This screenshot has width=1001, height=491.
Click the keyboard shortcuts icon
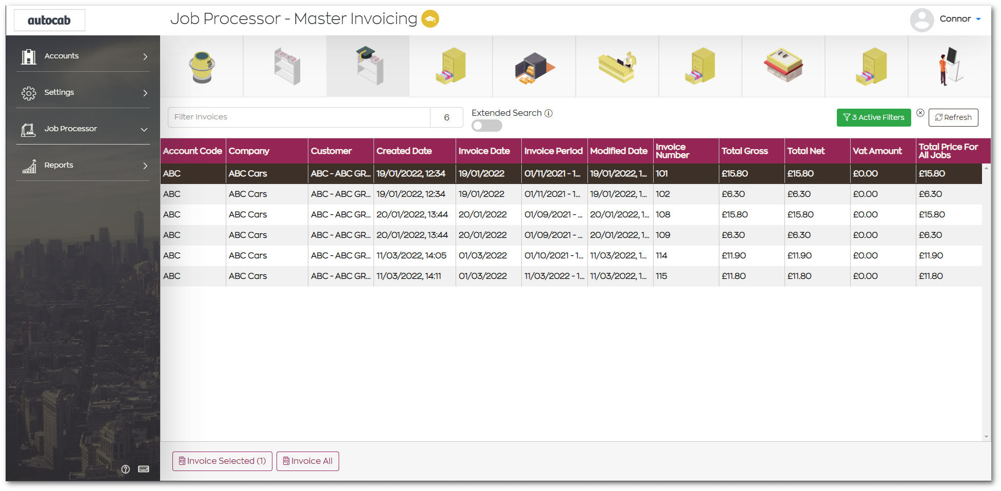click(144, 469)
